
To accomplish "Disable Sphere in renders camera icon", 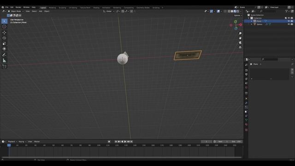I will click(x=292, y=24).
